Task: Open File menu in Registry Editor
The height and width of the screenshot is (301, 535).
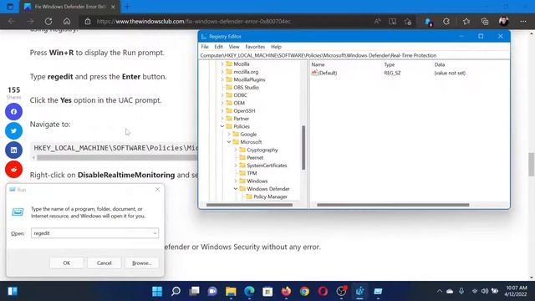Action: (x=205, y=47)
